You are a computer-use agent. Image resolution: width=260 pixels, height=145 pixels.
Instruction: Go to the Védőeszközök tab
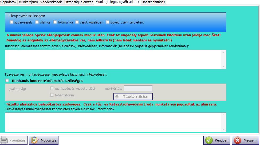[x=51, y=2]
